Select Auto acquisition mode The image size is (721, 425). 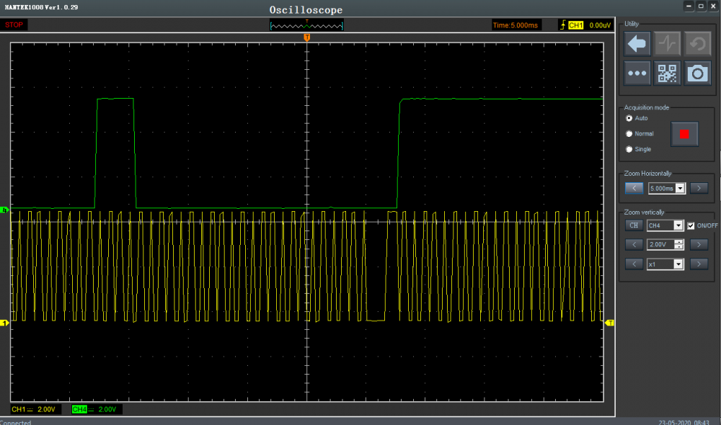point(629,118)
